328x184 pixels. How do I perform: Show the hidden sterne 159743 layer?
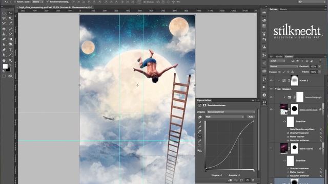click(271, 149)
